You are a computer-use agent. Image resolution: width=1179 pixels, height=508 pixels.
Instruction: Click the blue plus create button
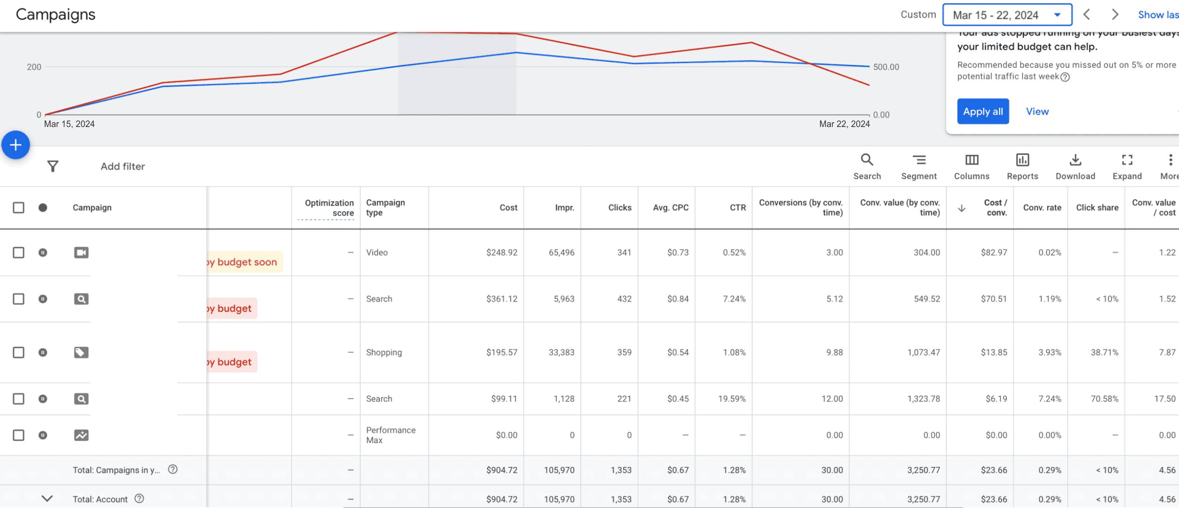click(x=16, y=145)
